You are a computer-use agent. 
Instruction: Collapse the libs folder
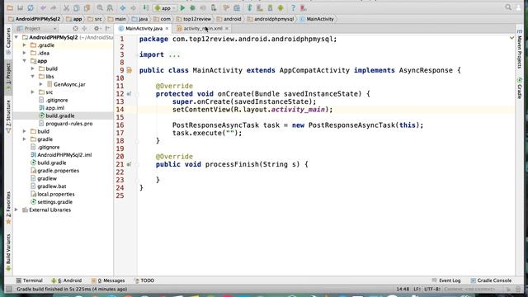click(x=33, y=77)
